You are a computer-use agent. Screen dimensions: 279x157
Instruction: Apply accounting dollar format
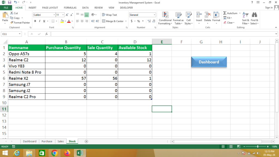(132, 21)
